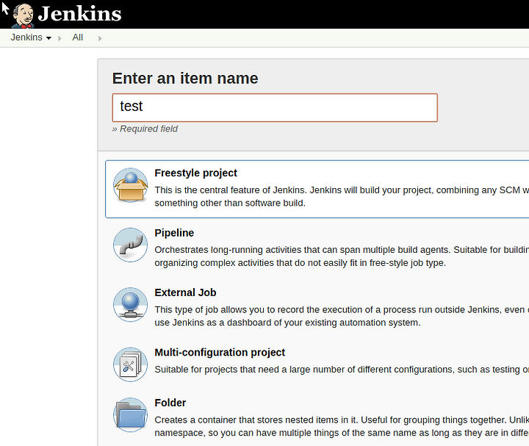Click the External Job description text
Image resolution: width=529 pixels, height=446 pixels.
[x=342, y=316]
